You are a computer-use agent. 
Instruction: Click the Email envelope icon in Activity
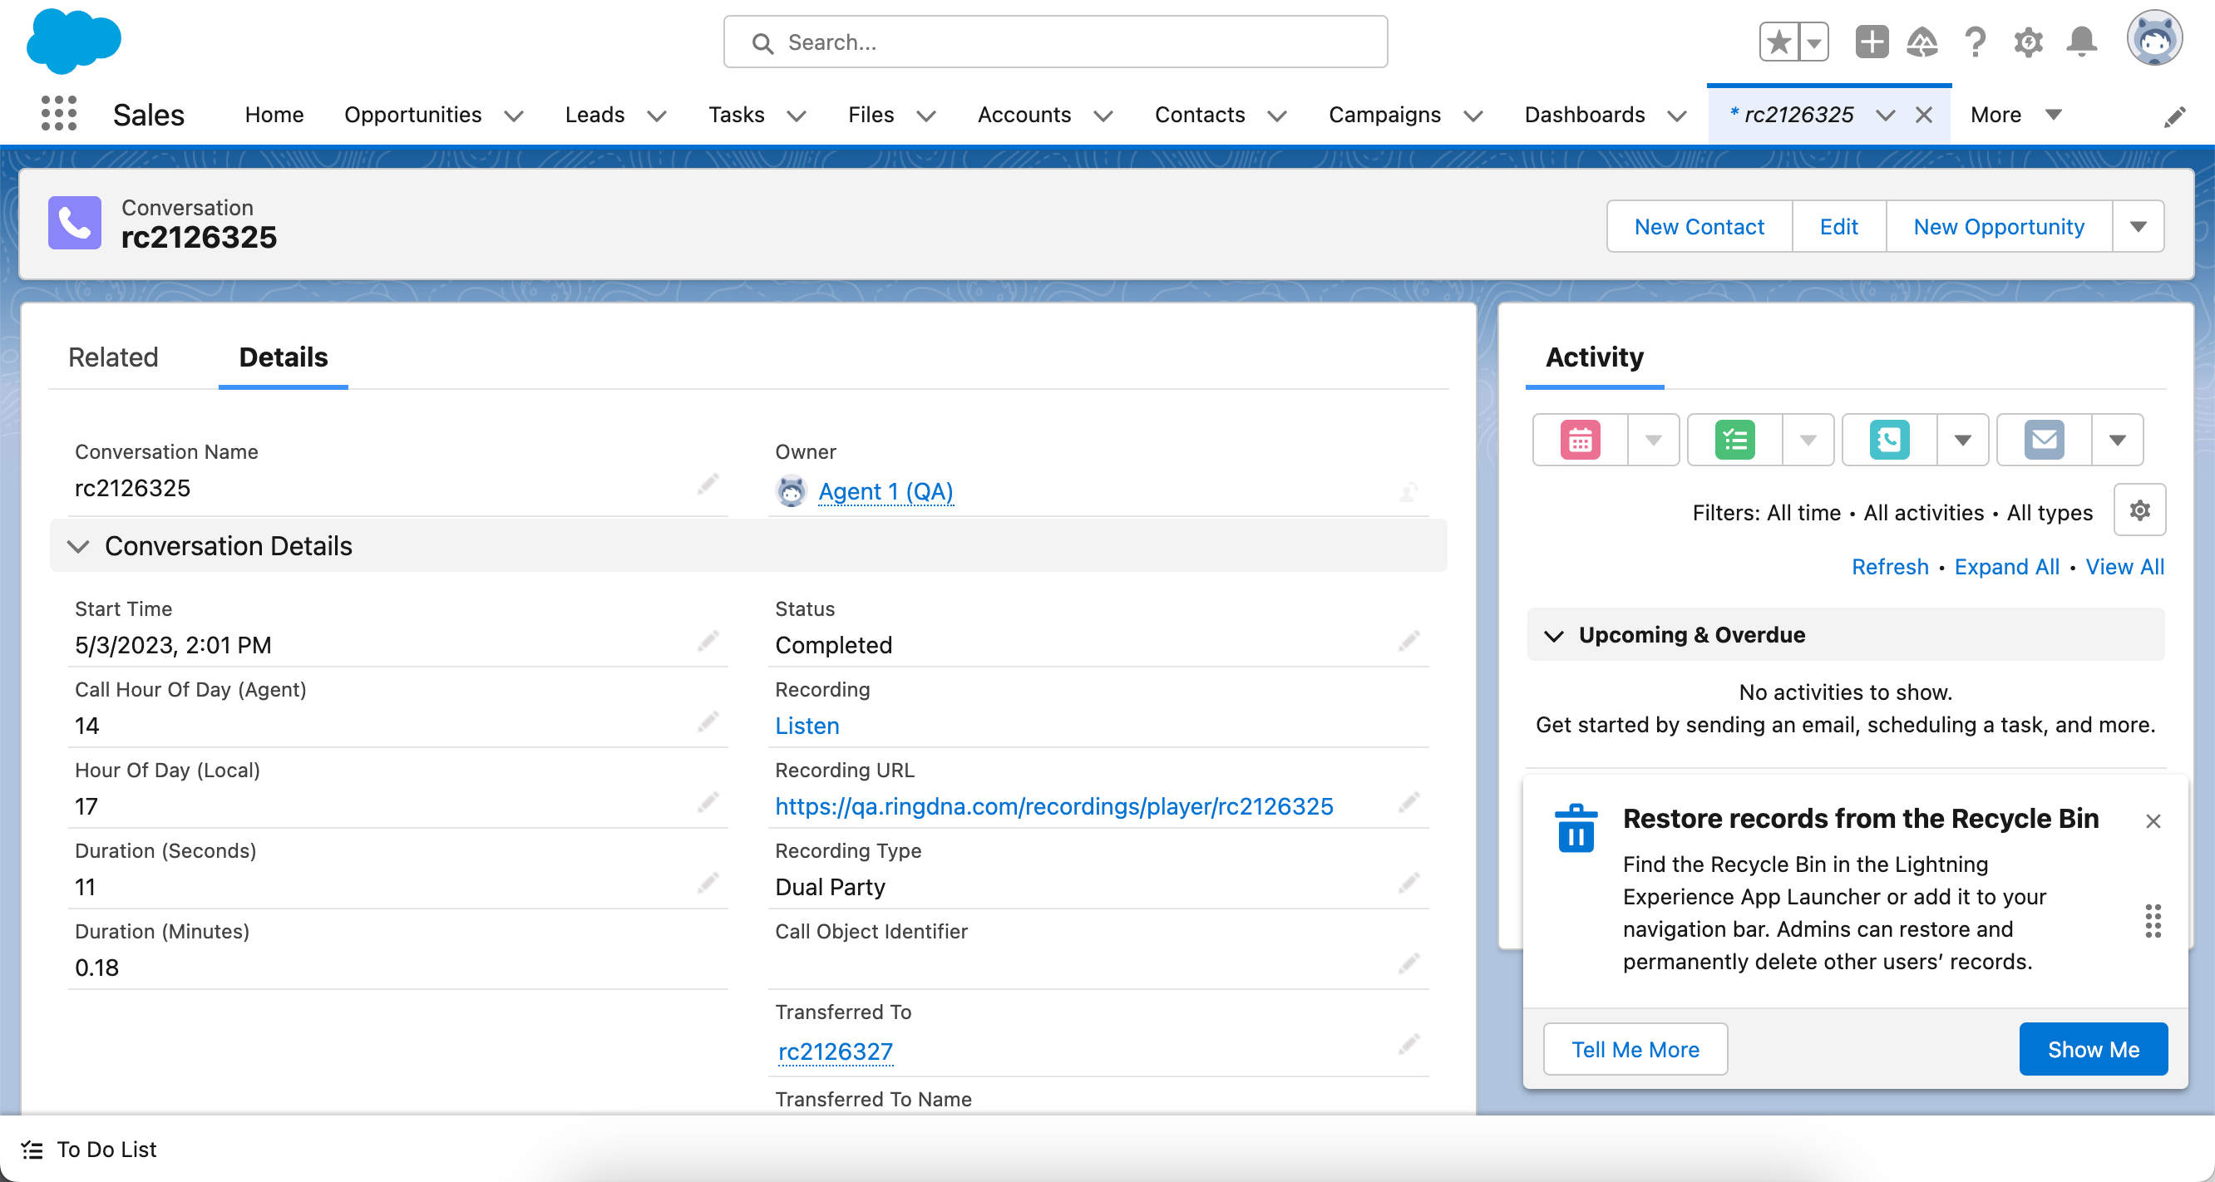[2044, 441]
